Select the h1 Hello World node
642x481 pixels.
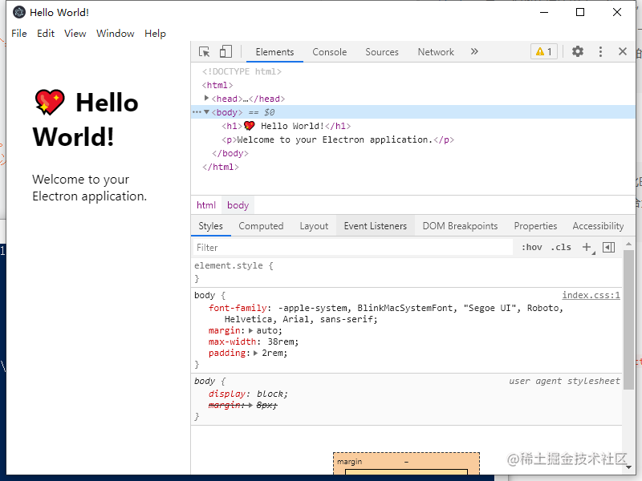286,126
